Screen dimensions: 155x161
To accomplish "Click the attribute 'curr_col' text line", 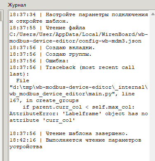I will click(42, 120).
